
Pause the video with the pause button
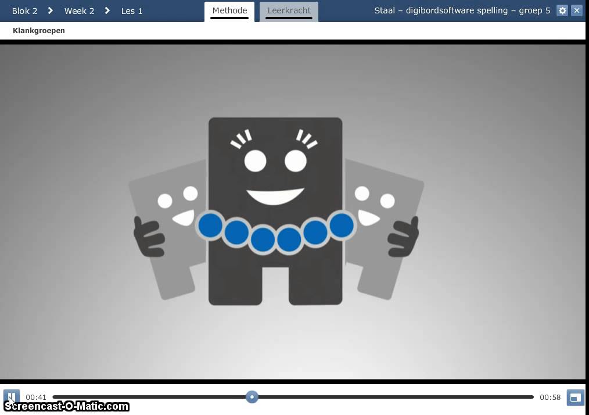point(11,397)
